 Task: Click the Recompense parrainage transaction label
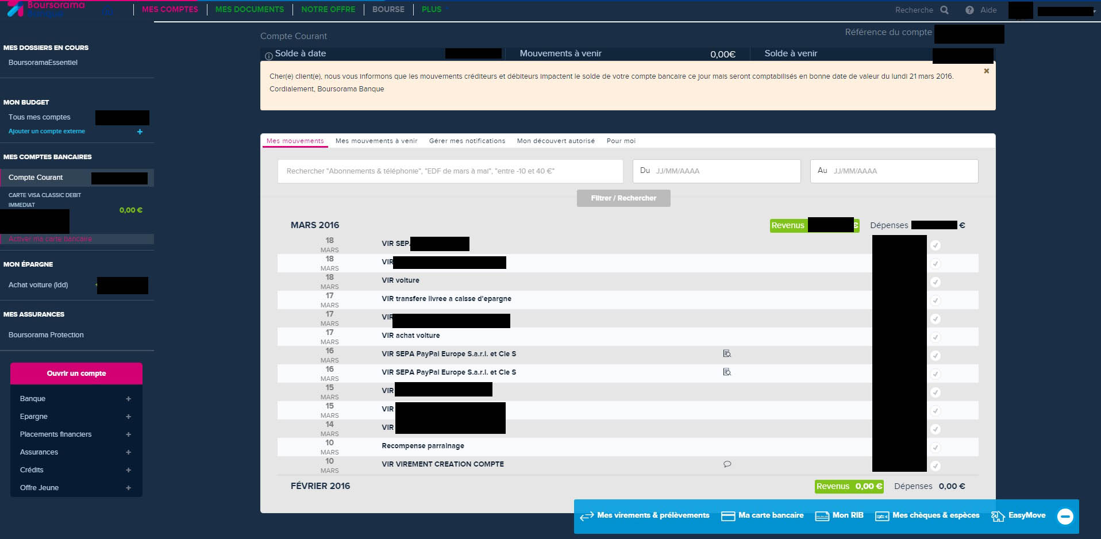tap(423, 446)
